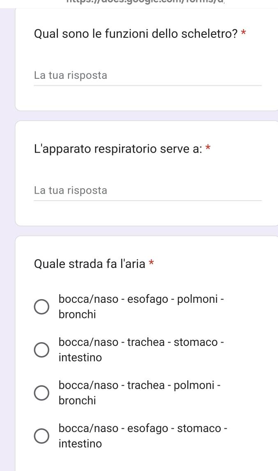Click the red asterisk beside the scheletro question
Viewport: 278px width, 471px height.
[244, 33]
